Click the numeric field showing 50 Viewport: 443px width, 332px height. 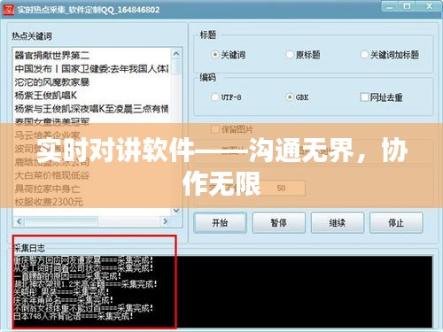coord(282,188)
